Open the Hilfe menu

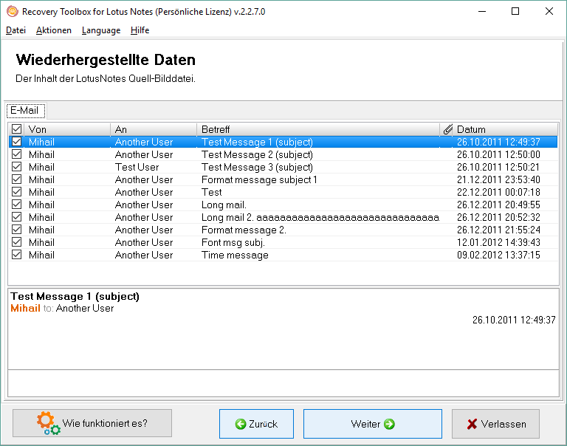tap(140, 30)
